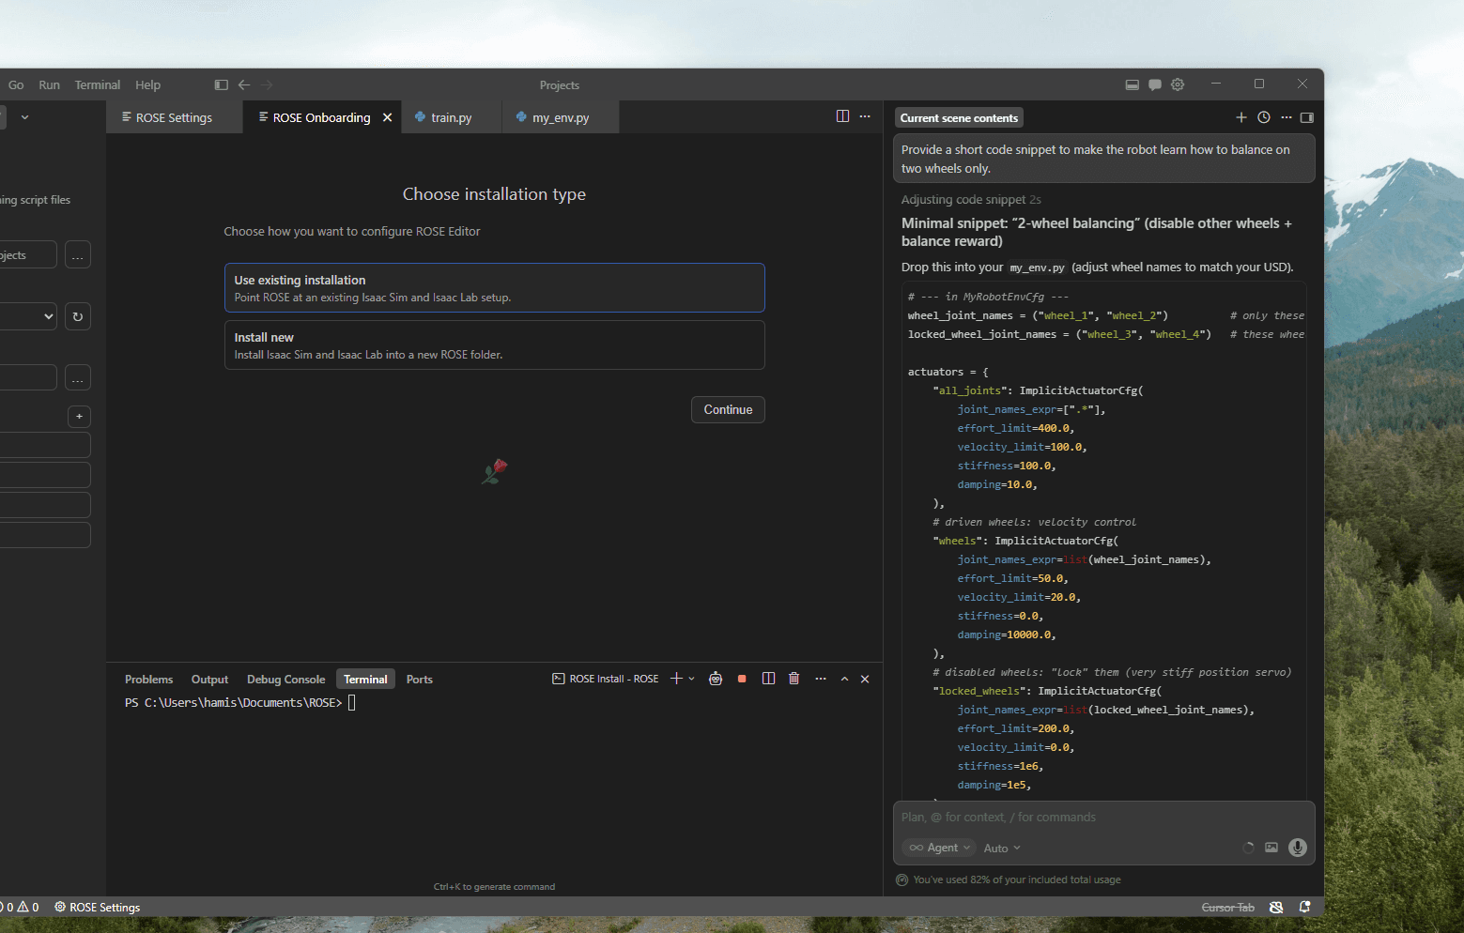This screenshot has height=933, width=1464.
Task: Click ellipsis browse button next to projects field
Action: pos(78,255)
